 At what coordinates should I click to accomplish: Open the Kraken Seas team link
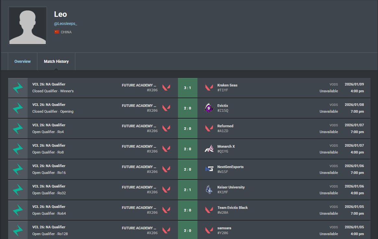[227, 85]
